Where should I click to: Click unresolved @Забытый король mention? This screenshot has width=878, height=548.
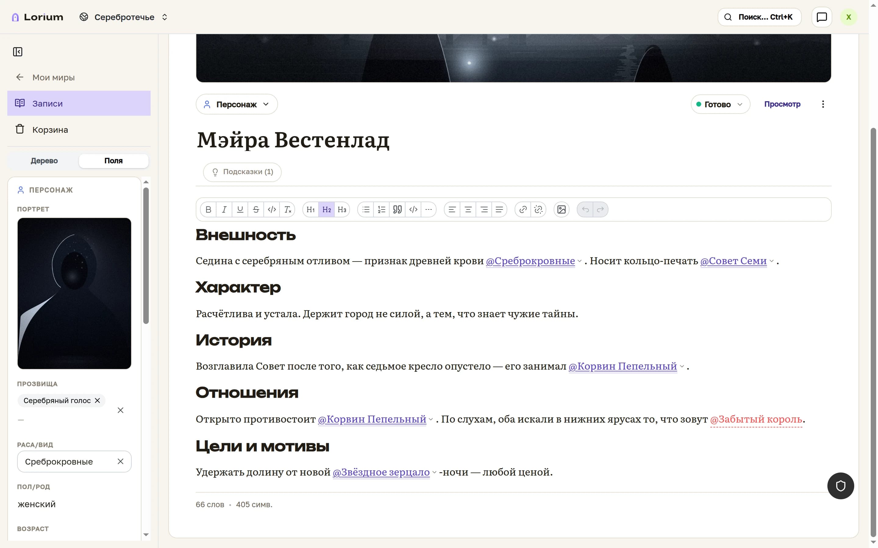pyautogui.click(x=756, y=419)
